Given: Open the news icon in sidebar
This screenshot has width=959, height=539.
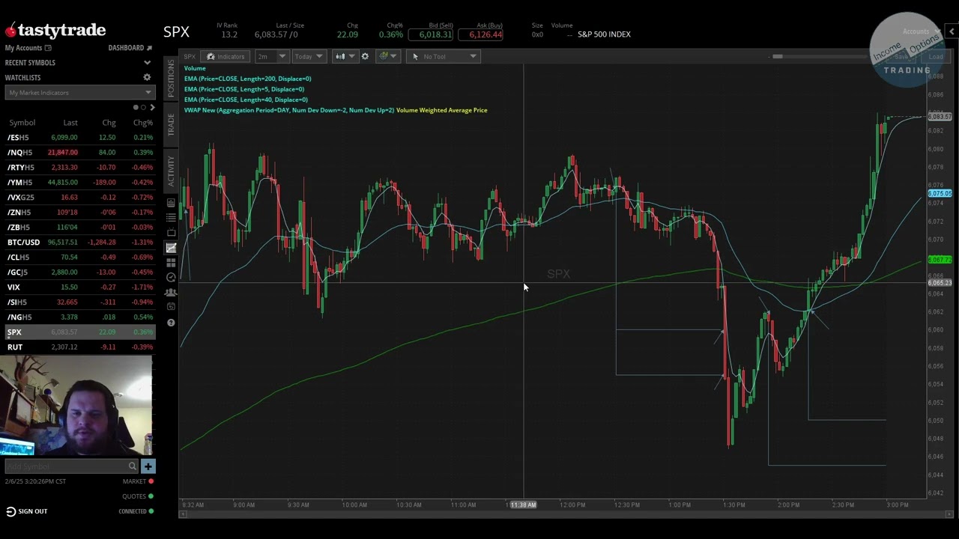Looking at the screenshot, I should click(171, 203).
